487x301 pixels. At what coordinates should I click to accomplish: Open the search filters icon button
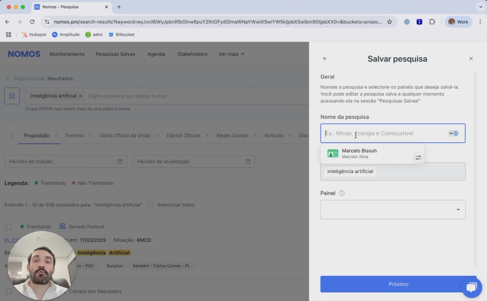(x=12, y=96)
